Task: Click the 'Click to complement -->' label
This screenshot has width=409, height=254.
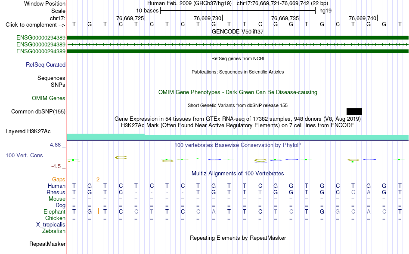Action: [x=35, y=25]
